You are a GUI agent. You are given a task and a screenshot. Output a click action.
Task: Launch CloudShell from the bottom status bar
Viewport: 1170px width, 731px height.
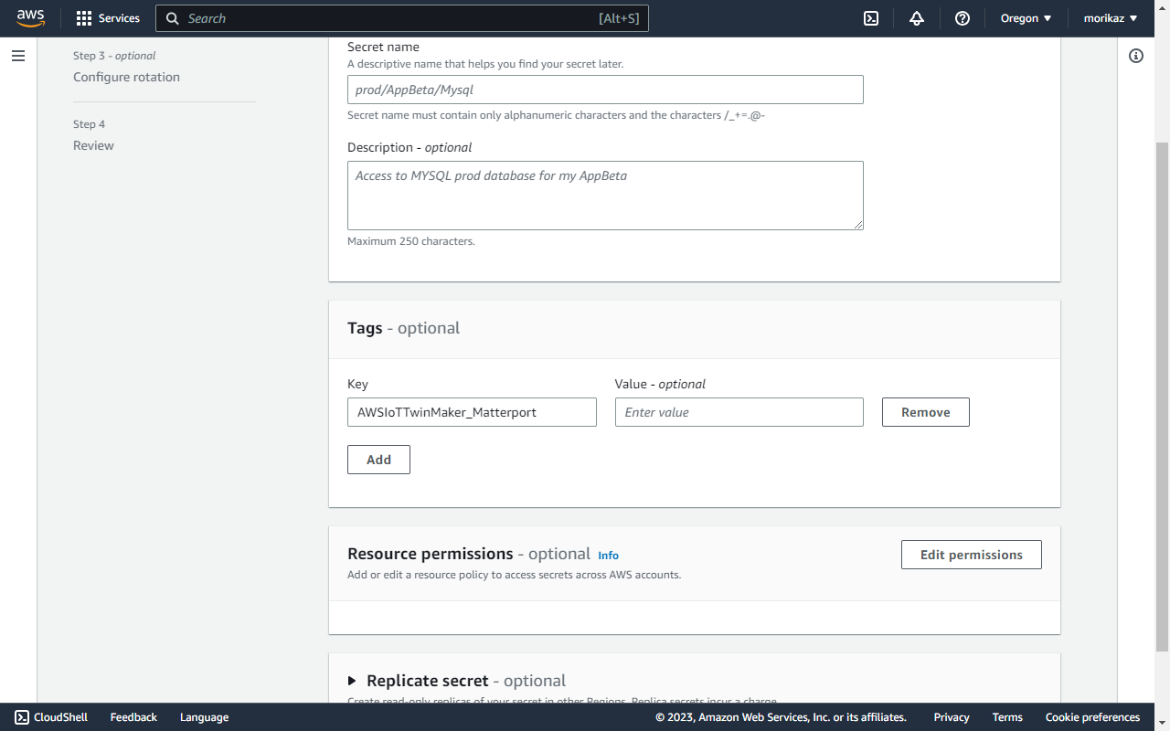50,716
